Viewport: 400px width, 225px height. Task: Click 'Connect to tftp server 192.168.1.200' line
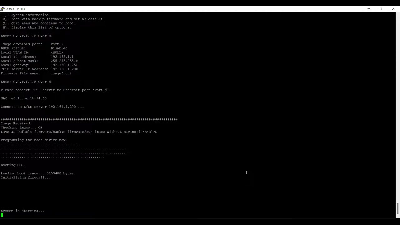pos(42,107)
